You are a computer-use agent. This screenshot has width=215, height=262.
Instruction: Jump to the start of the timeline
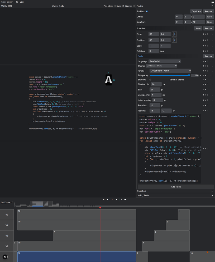(x=103, y=199)
